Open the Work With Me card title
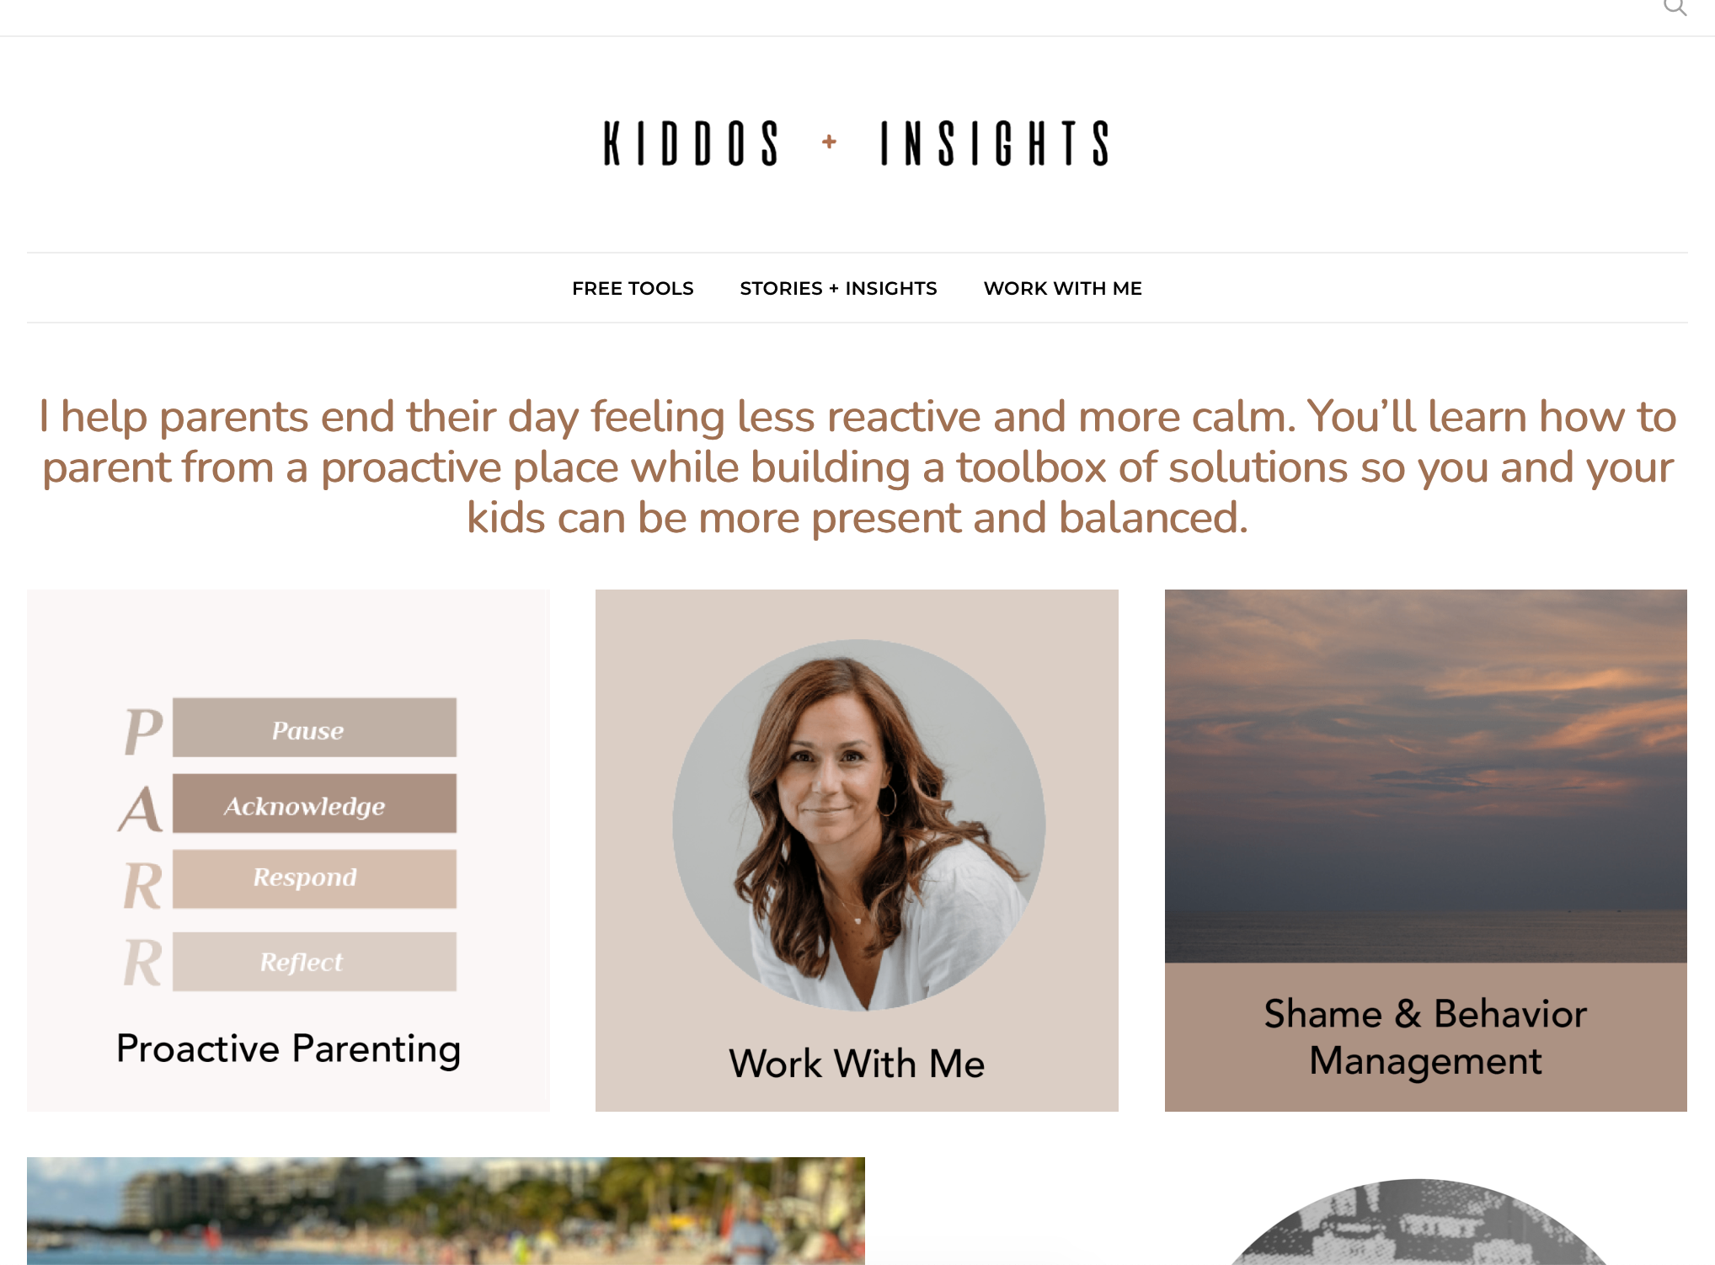The image size is (1715, 1265). 857,1064
